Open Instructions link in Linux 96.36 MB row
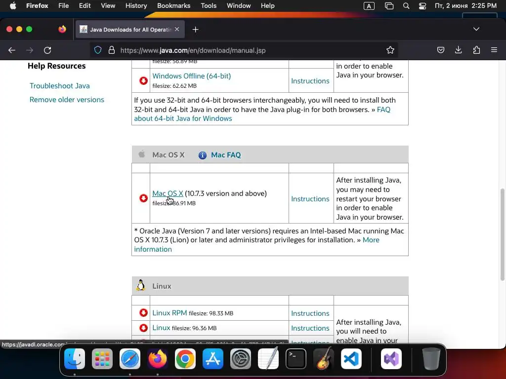 pyautogui.click(x=310, y=328)
